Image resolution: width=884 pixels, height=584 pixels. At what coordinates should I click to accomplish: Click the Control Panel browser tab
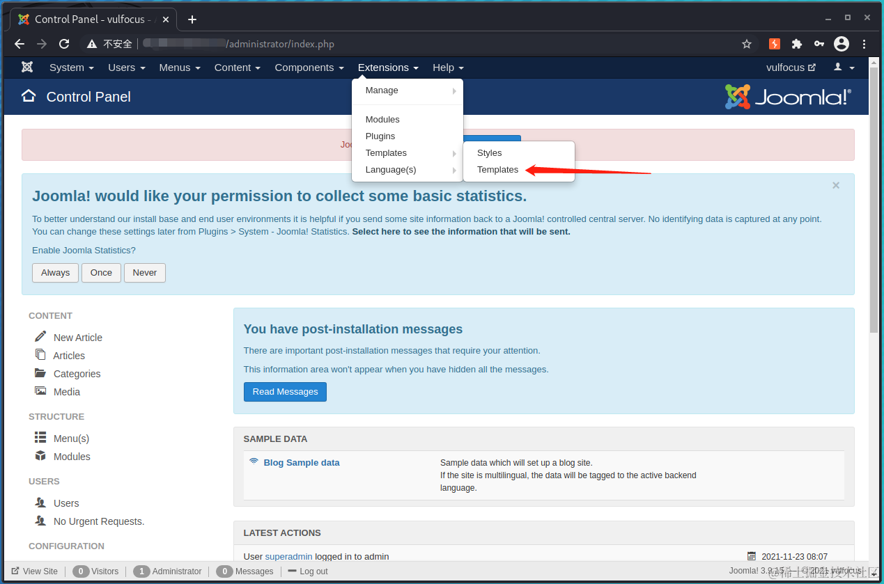tap(94, 19)
